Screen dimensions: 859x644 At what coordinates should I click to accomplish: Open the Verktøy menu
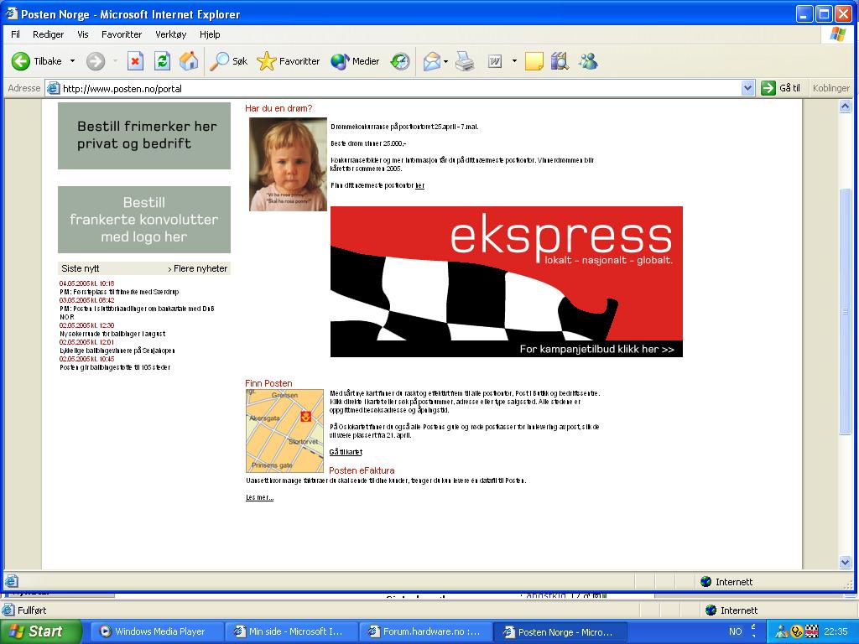[x=171, y=34]
